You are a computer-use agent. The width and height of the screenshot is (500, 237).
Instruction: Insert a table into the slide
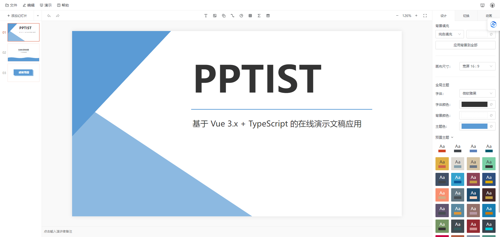tap(250, 16)
